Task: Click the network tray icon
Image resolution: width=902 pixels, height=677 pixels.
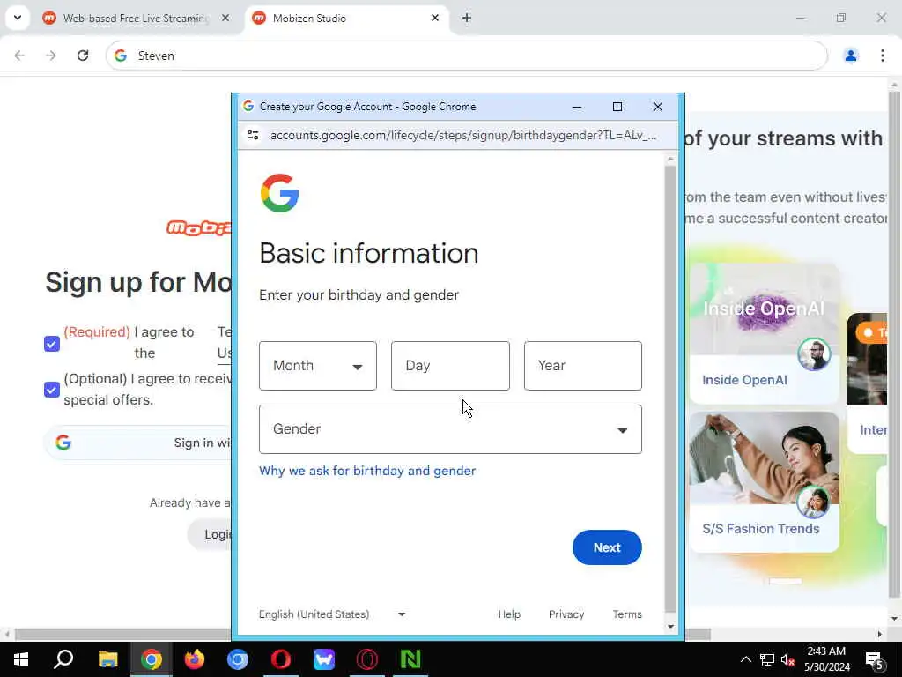Action: (767, 659)
